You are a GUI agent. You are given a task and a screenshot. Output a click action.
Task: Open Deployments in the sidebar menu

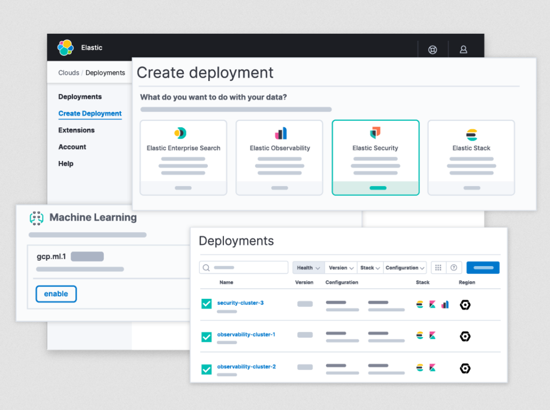80,97
